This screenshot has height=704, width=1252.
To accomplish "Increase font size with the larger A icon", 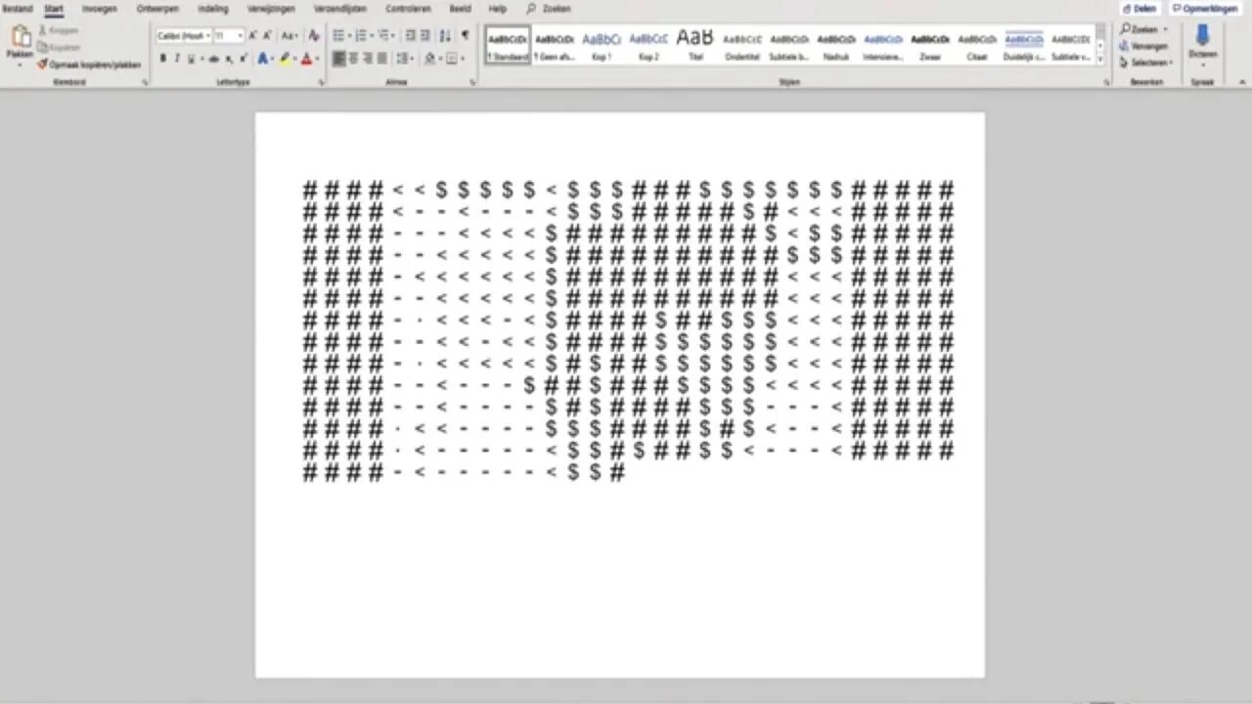I will (x=252, y=35).
